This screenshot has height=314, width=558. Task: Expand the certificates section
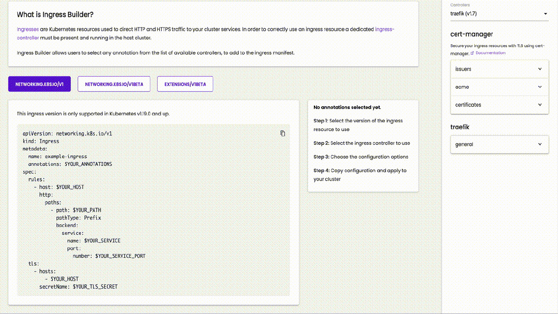499,105
